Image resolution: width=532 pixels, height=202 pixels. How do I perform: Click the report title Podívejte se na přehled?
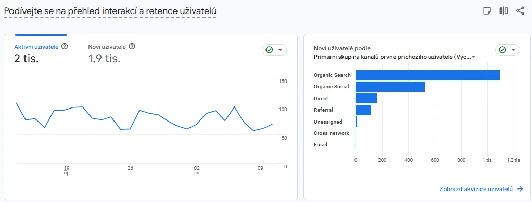pyautogui.click(x=110, y=11)
